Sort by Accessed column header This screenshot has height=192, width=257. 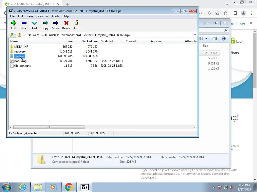click(x=162, y=41)
